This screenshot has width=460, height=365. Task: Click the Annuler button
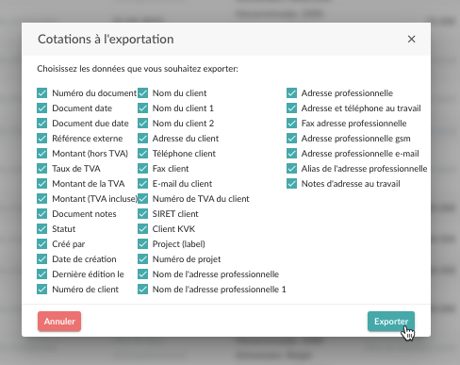click(59, 322)
